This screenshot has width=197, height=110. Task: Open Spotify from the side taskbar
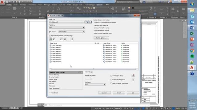(x=192, y=56)
